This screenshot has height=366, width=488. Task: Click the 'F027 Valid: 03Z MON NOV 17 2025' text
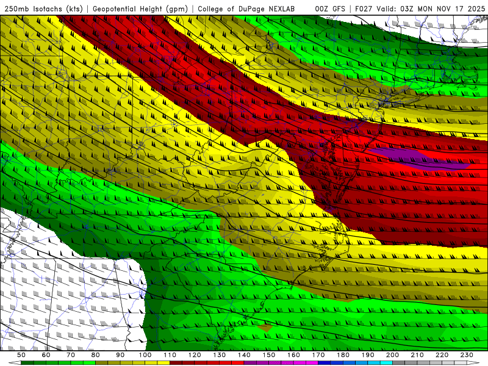[x=420, y=9]
